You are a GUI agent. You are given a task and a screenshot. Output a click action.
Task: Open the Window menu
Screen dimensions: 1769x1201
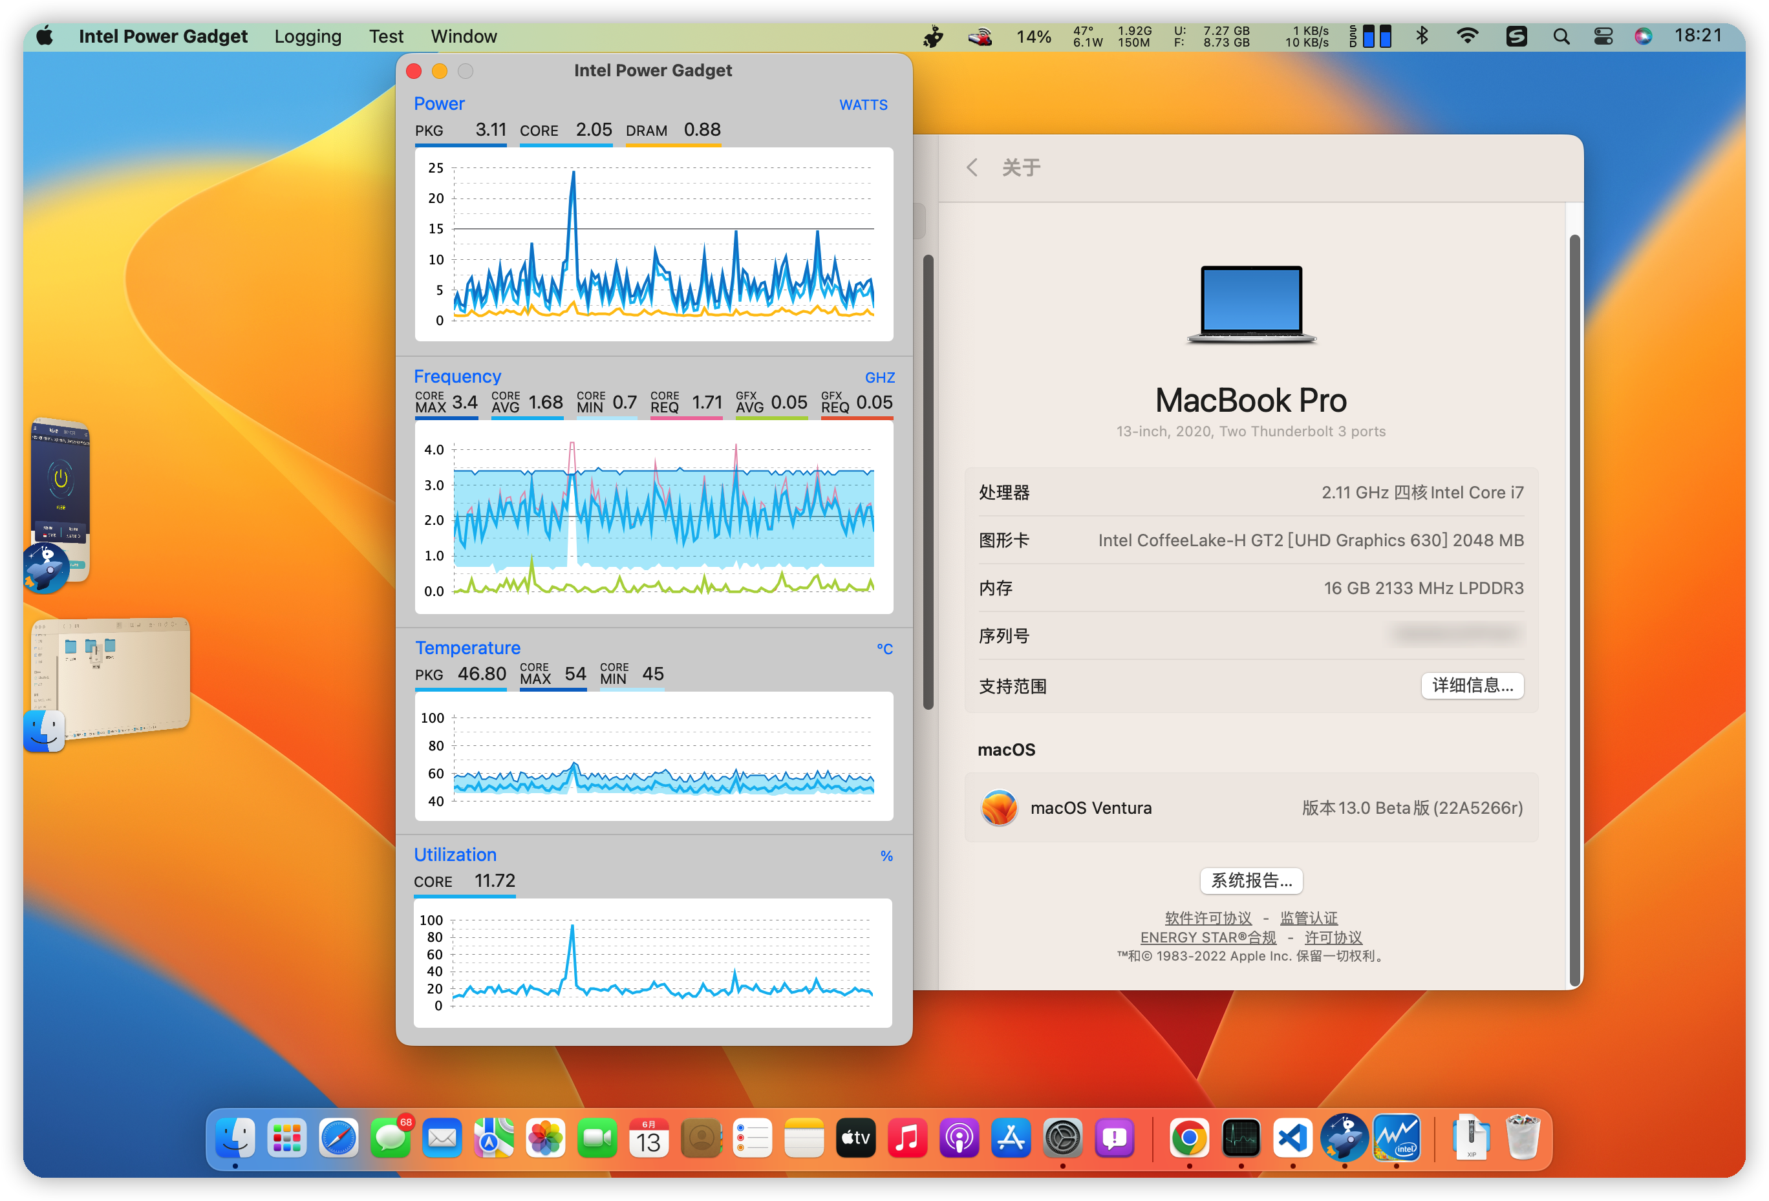(x=464, y=36)
